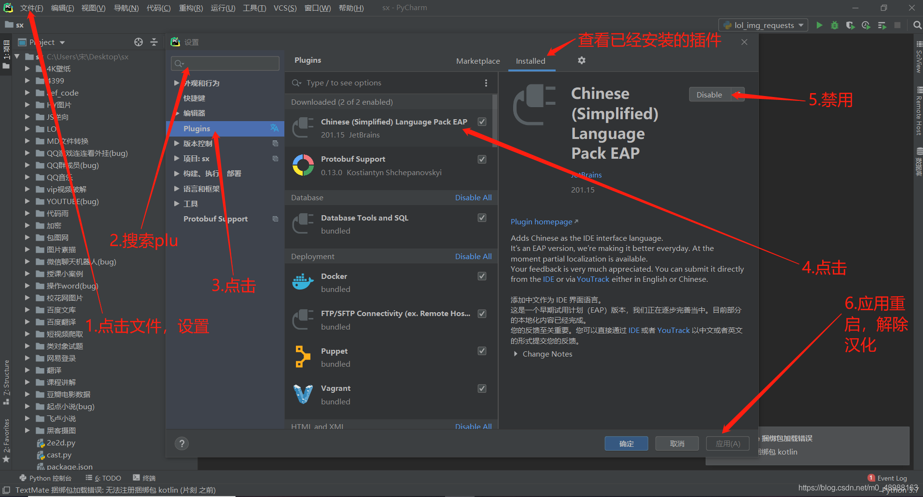Image resolution: width=923 pixels, height=497 pixels.
Task: Select the Puppet plugin icon
Action: tap(303, 357)
